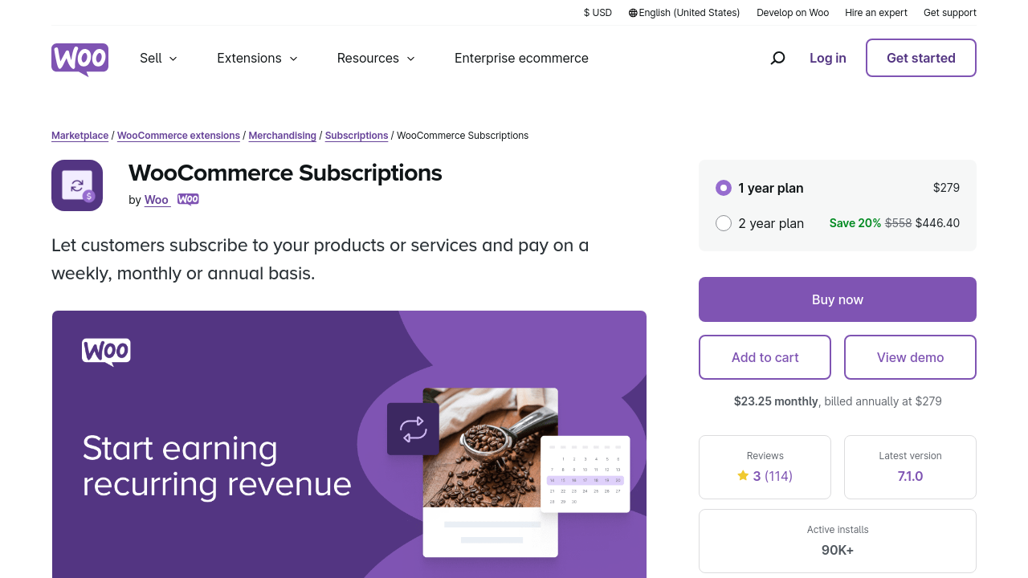Open Enterprise ecommerce page
Screen dimensions: 1028x578
coord(521,58)
